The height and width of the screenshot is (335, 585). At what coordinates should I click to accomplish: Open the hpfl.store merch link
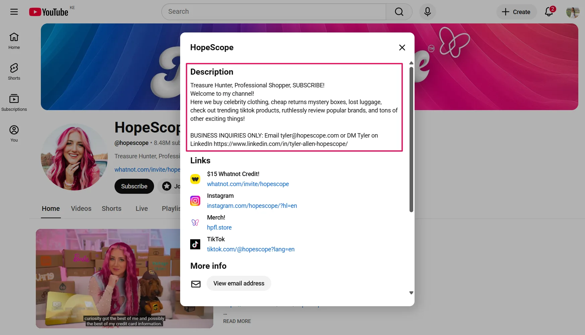219,228
